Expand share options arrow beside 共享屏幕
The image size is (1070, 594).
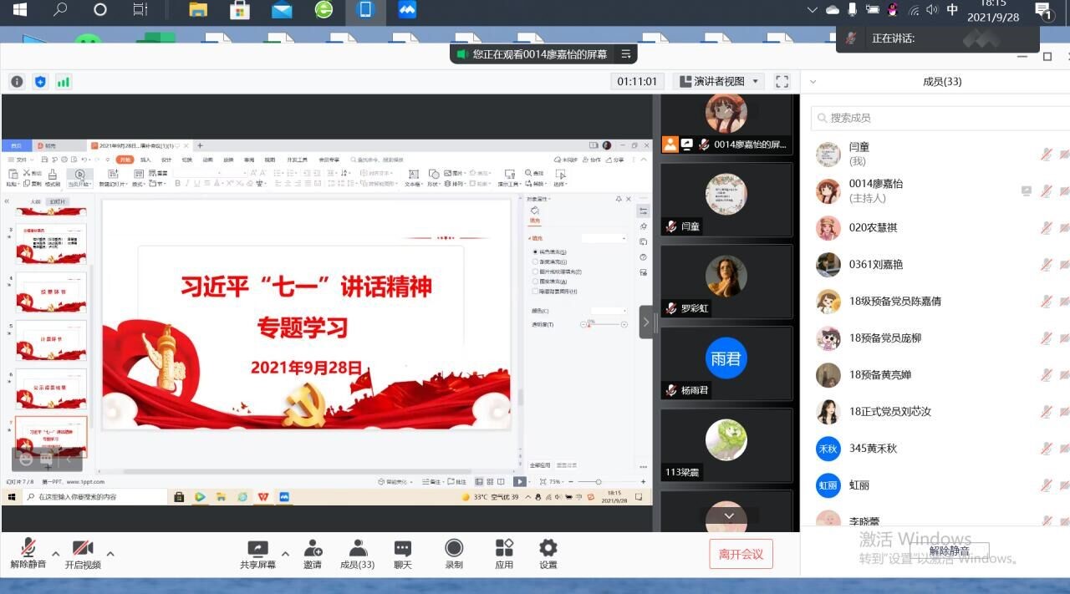click(x=285, y=553)
